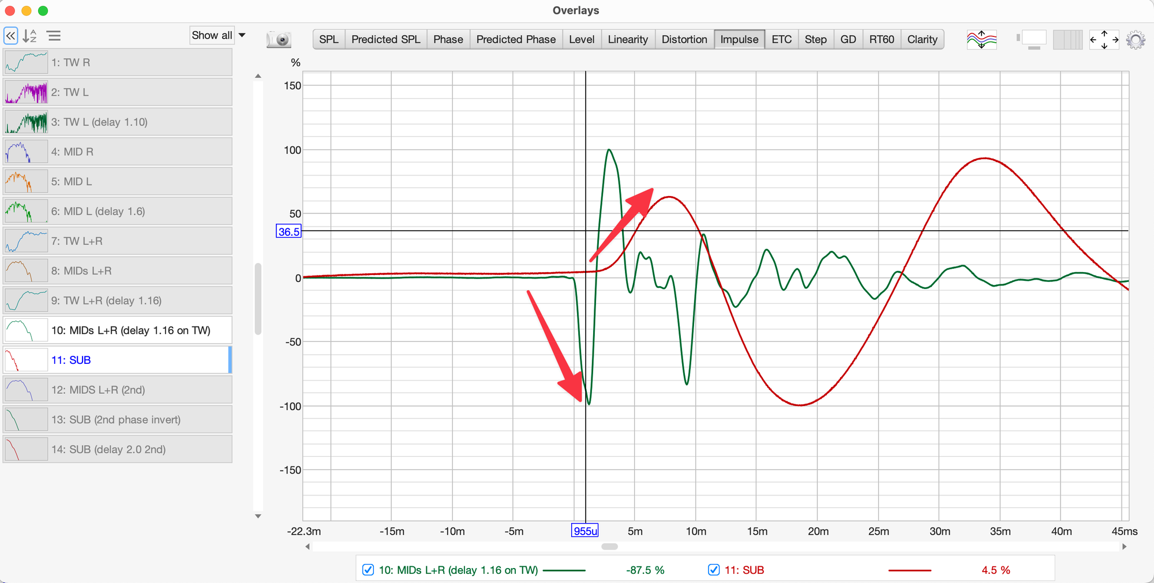This screenshot has height=583, width=1154.
Task: Click the graph limits arrows icon
Action: (x=1104, y=40)
